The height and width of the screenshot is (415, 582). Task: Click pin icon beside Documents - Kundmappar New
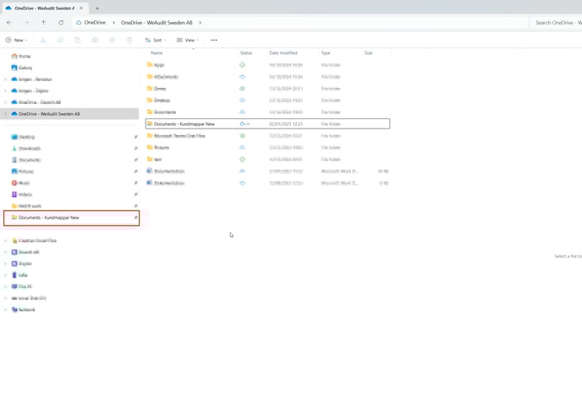coord(135,218)
